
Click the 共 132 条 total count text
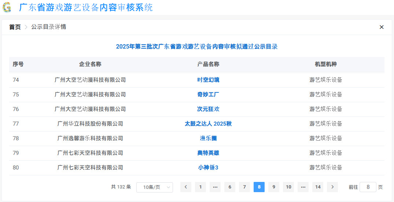[121, 187]
